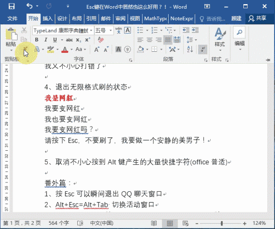Viewport: 275px width, 229px height.
Task: Apply yellow text highlight color
Action: [50, 49]
